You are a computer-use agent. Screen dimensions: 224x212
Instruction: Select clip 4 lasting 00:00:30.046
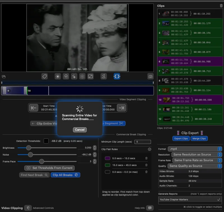point(190,42)
